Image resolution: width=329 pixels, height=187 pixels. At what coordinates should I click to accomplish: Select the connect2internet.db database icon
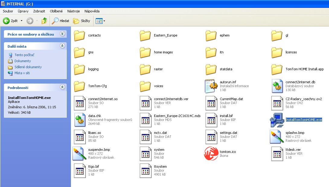pos(277,86)
